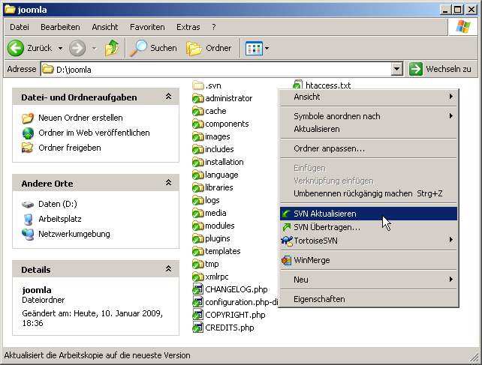This screenshot has height=365, width=482.
Task: Choose Umbenennen rückgängig machen entry
Action: pos(369,193)
